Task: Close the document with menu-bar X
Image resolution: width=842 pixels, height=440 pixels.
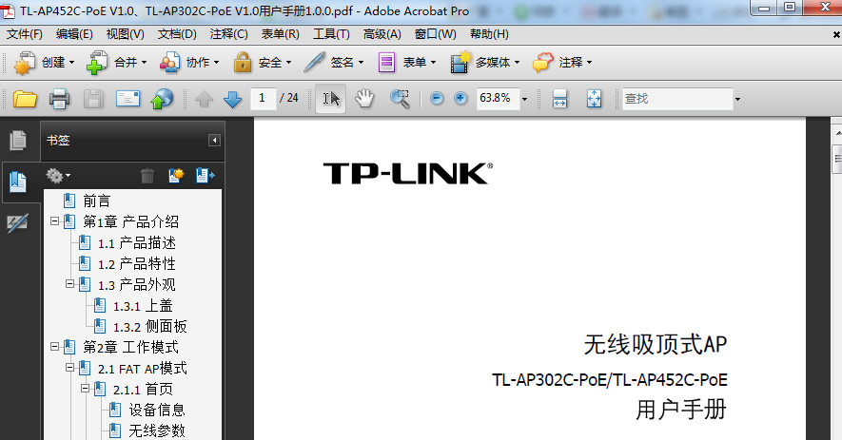Action: 836,34
